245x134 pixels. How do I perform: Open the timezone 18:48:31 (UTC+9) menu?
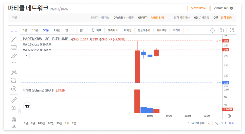(x=199, y=123)
